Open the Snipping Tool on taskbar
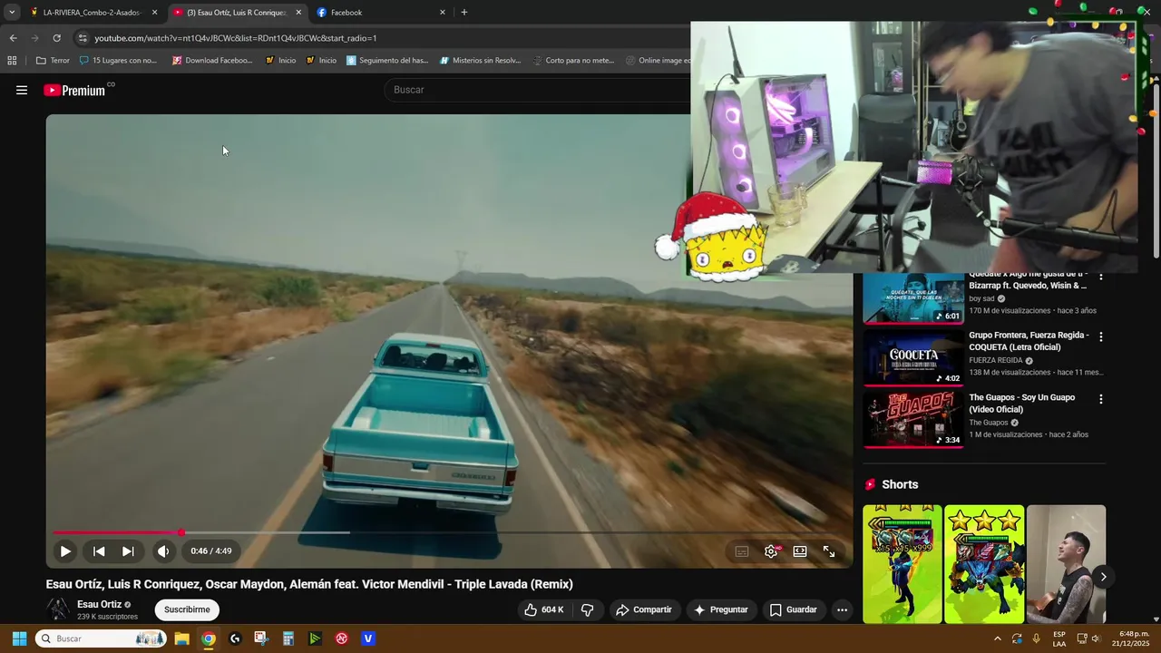 coord(261,638)
